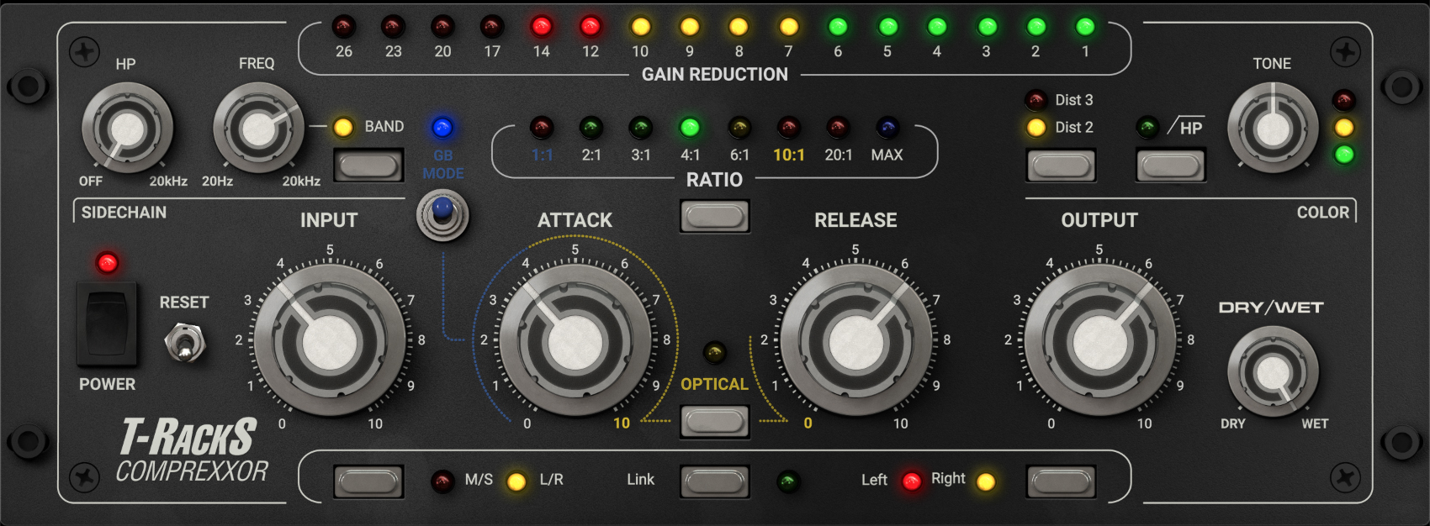This screenshot has height=526, width=1430.
Task: Click the lit 4:1 ratio LED
Action: [690, 128]
